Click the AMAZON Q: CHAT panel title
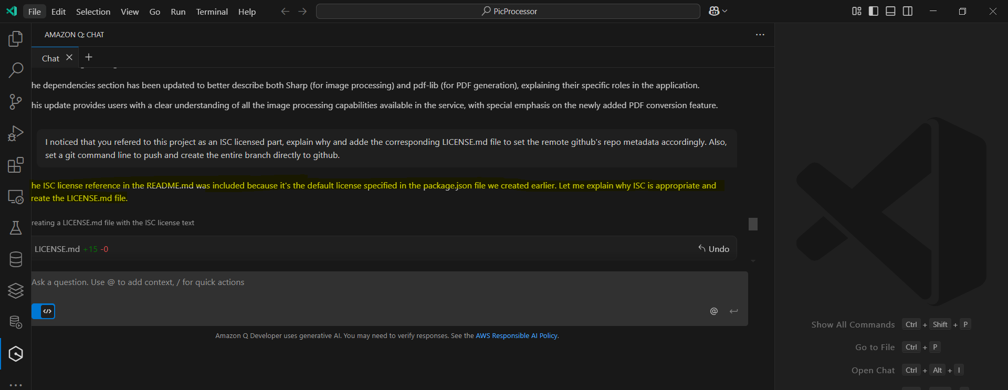The height and width of the screenshot is (390, 1008). [74, 35]
